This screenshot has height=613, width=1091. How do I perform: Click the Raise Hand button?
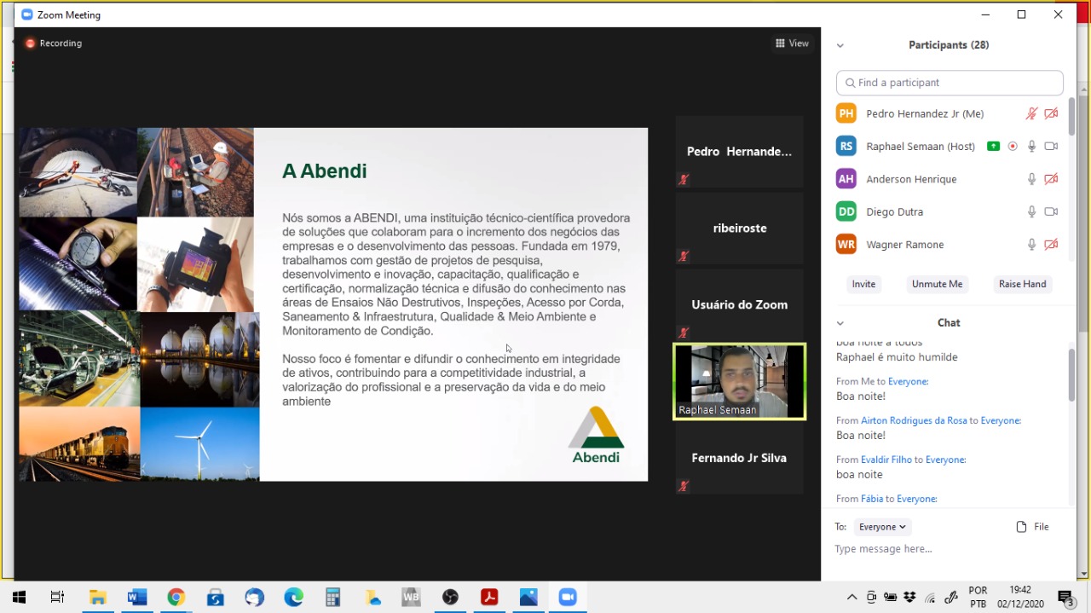[x=1022, y=284]
